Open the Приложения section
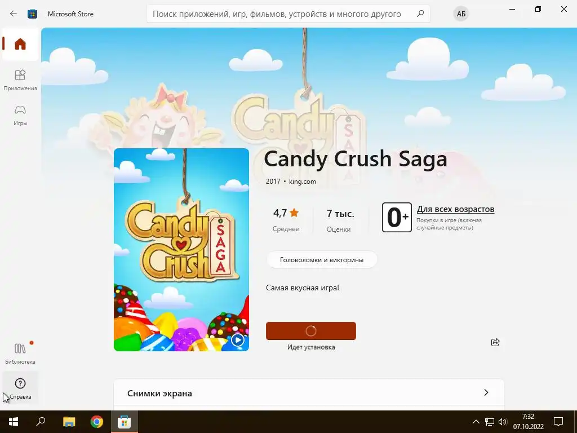This screenshot has height=433, width=577. point(20,80)
